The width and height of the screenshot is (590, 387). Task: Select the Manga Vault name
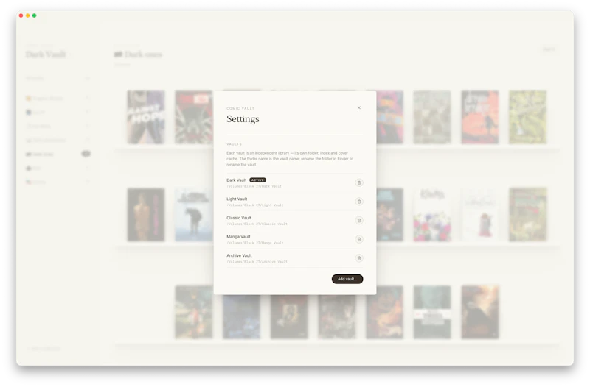pyautogui.click(x=238, y=236)
